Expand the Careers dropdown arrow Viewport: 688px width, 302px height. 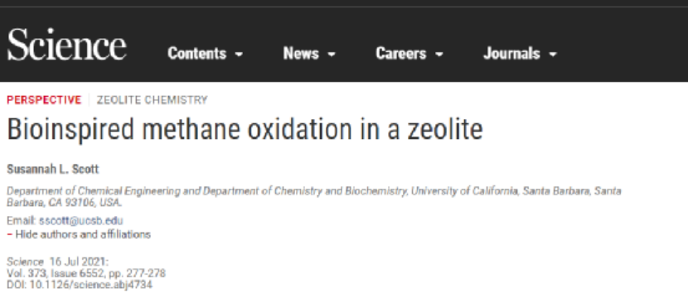tap(438, 55)
